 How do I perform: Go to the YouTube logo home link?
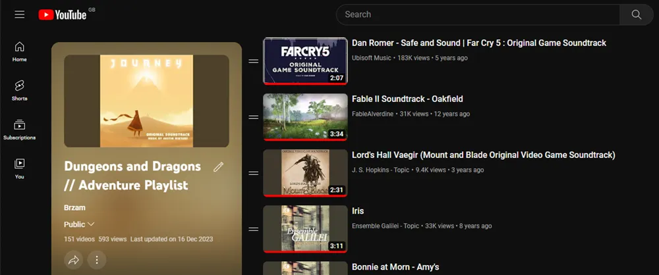coord(62,15)
